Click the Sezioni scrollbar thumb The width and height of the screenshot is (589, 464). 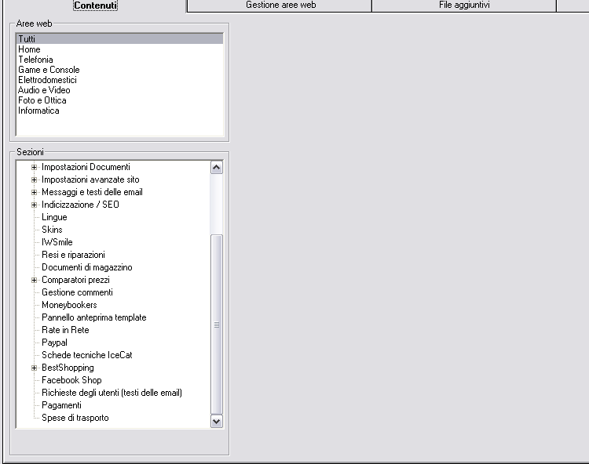(x=217, y=324)
